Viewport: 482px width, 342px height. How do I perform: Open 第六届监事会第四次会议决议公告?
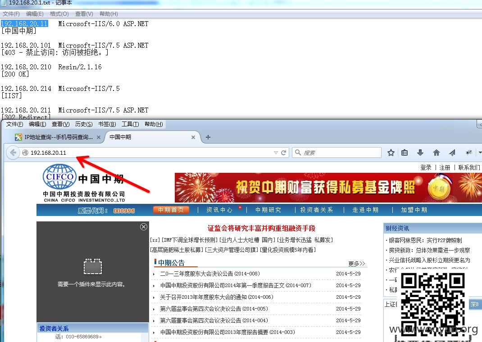click(x=214, y=309)
